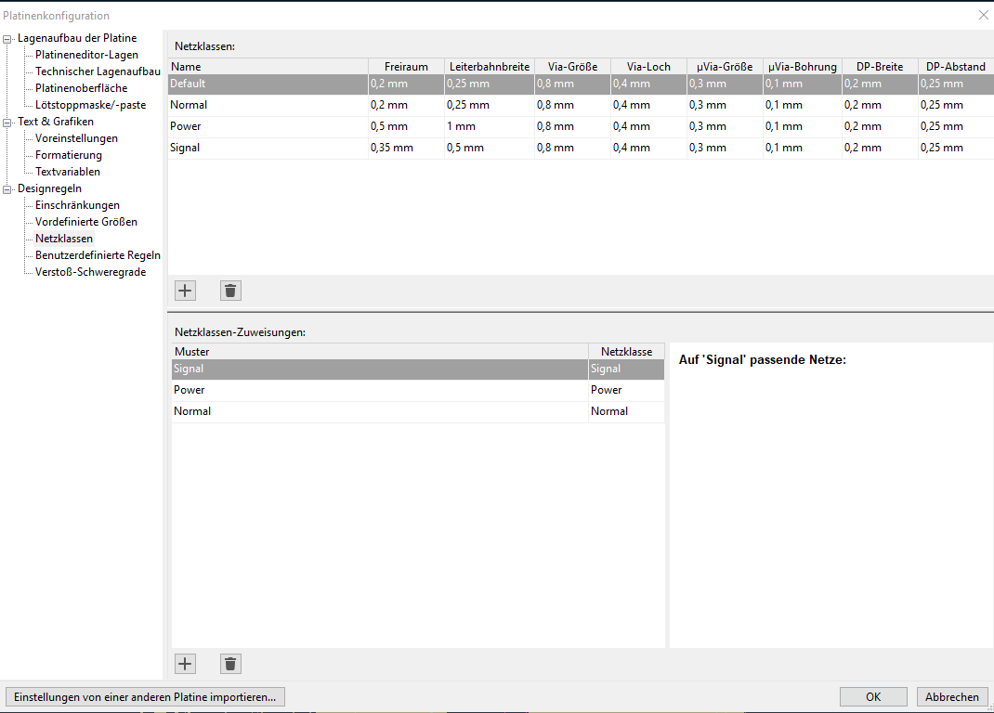Click the Via-Loch column header
Image resolution: width=994 pixels, height=713 pixels.
(x=648, y=67)
